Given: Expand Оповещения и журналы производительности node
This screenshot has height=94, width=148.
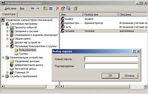Looking at the screenshot, I should [x=7, y=35].
